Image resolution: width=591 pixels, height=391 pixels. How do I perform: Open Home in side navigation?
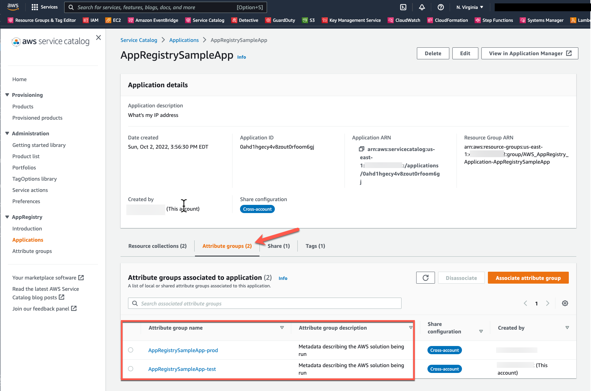(x=19, y=79)
